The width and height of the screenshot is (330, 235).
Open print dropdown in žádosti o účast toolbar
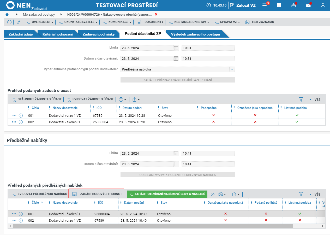click(122, 99)
